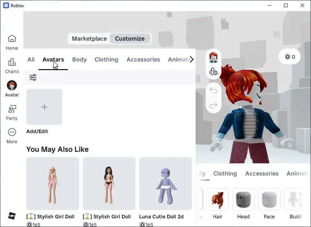Open the Clothing tab in the bottom-right panel
The width and height of the screenshot is (311, 227).
(225, 174)
